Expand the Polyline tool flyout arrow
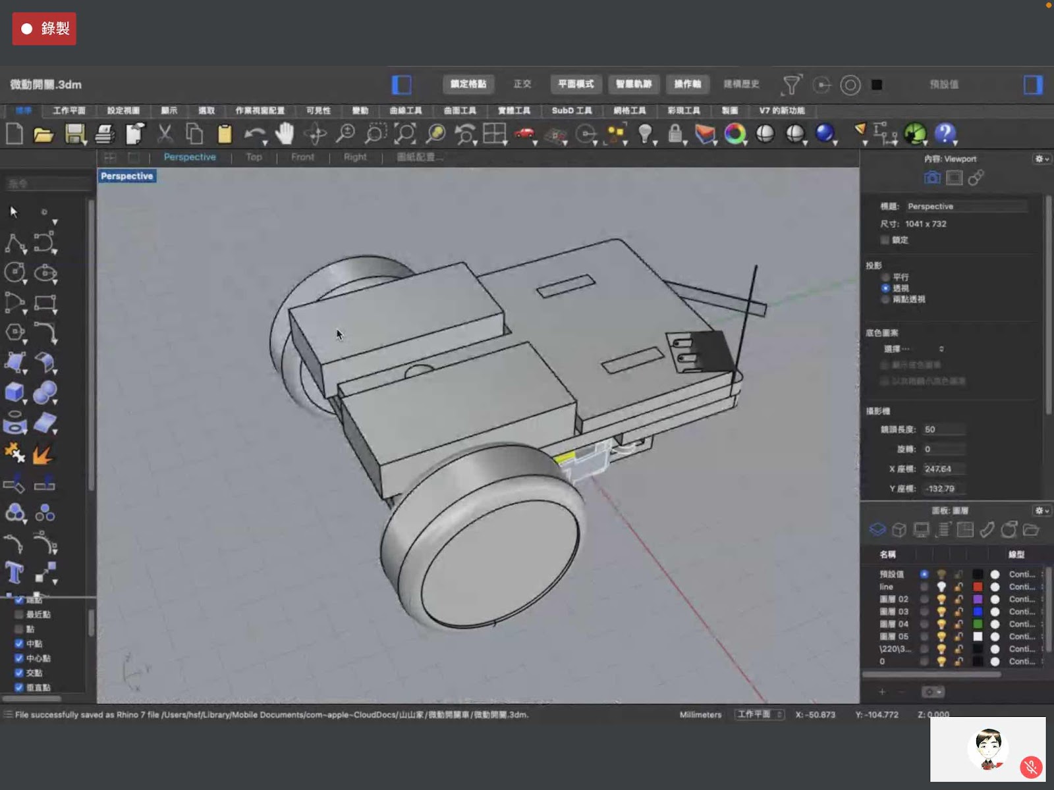Image resolution: width=1054 pixels, height=790 pixels. click(x=25, y=252)
